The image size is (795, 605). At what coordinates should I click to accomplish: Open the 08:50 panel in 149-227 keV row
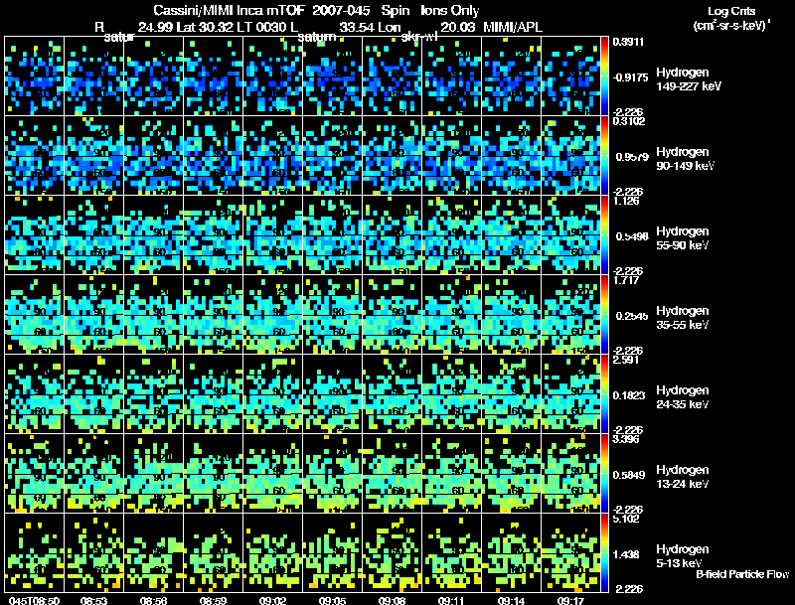tap(34, 76)
